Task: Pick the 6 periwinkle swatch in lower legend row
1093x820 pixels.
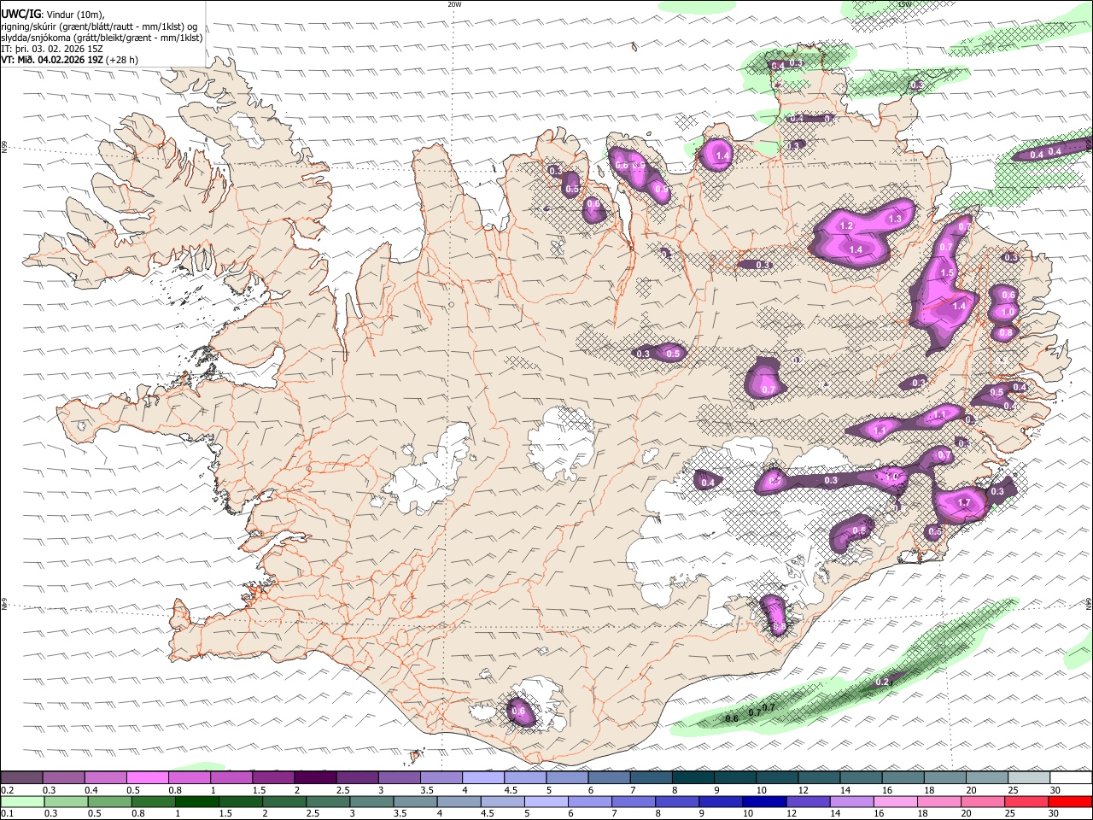Action: click(589, 802)
